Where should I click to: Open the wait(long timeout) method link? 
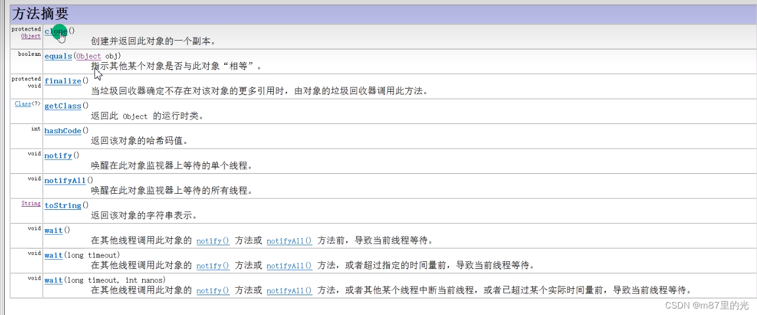tap(53, 254)
